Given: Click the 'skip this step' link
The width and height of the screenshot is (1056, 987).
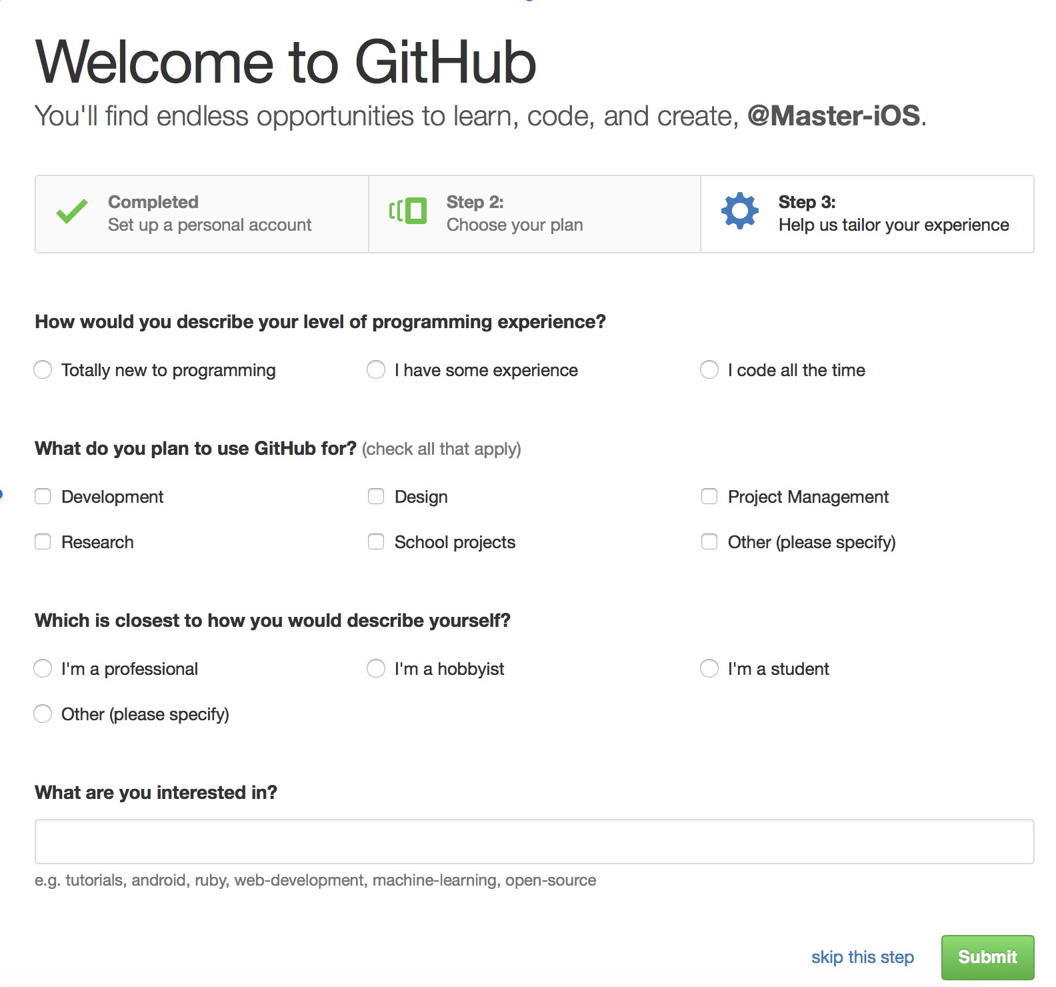Looking at the screenshot, I should [863, 957].
